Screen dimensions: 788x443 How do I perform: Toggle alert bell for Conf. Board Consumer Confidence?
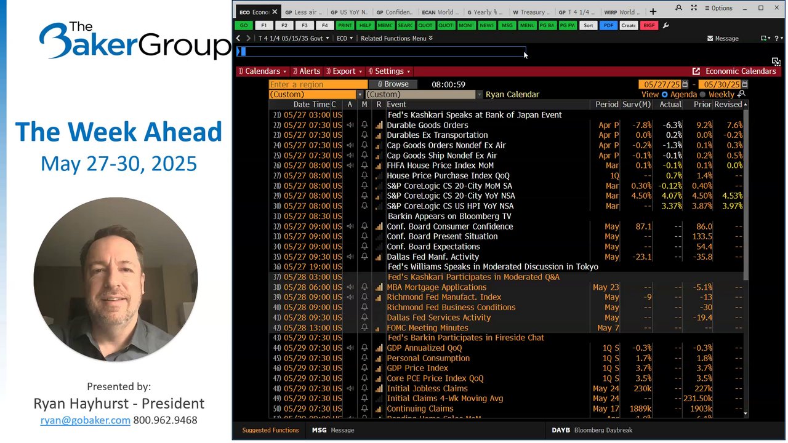point(364,226)
